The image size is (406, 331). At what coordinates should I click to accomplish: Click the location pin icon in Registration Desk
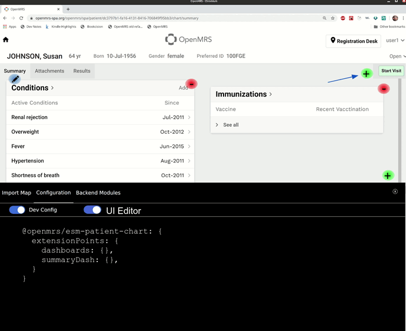pos(332,41)
